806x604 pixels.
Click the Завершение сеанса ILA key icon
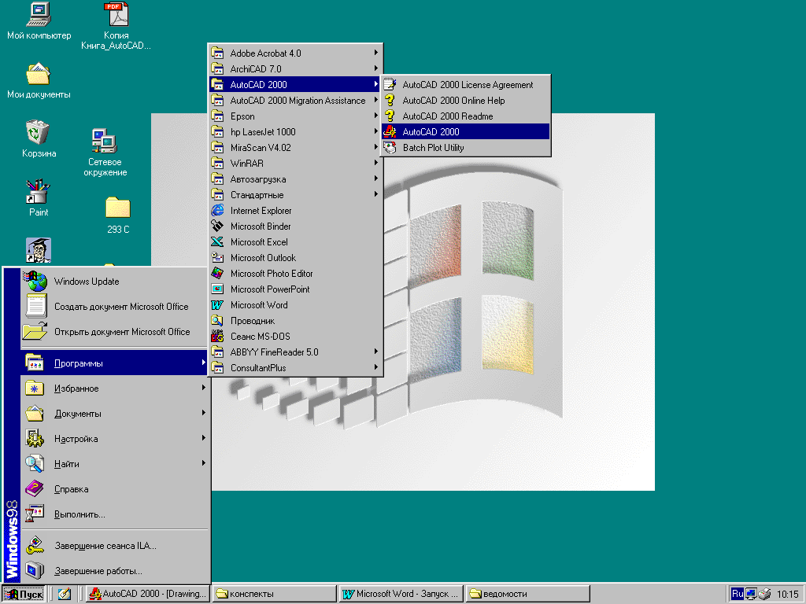35,546
